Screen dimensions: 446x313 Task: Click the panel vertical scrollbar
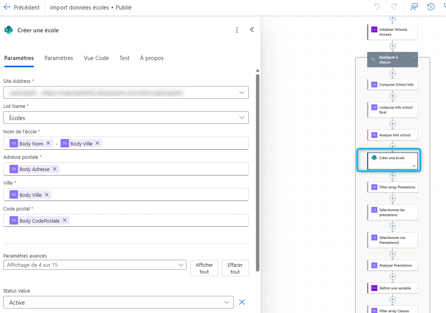pos(257,172)
